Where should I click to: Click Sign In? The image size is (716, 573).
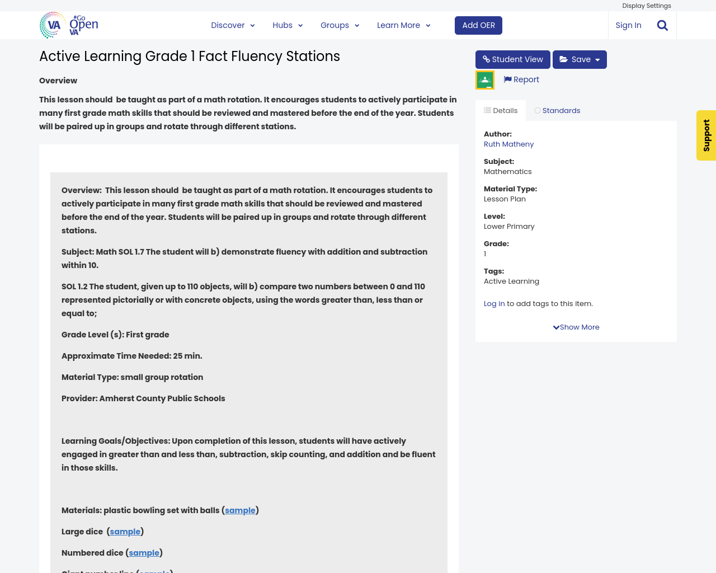click(628, 25)
